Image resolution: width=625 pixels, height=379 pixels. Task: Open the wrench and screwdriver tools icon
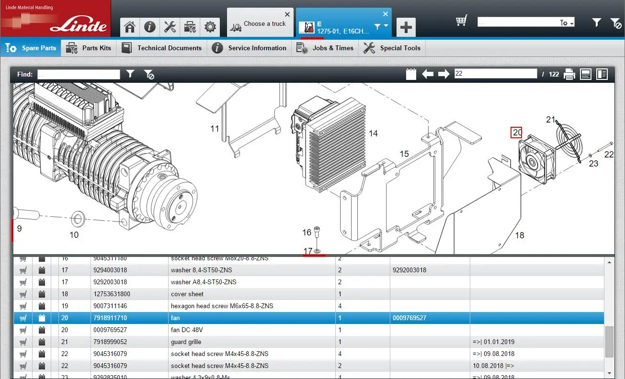tap(170, 27)
